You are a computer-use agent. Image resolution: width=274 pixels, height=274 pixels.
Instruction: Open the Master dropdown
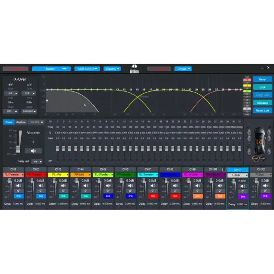coord(51,69)
